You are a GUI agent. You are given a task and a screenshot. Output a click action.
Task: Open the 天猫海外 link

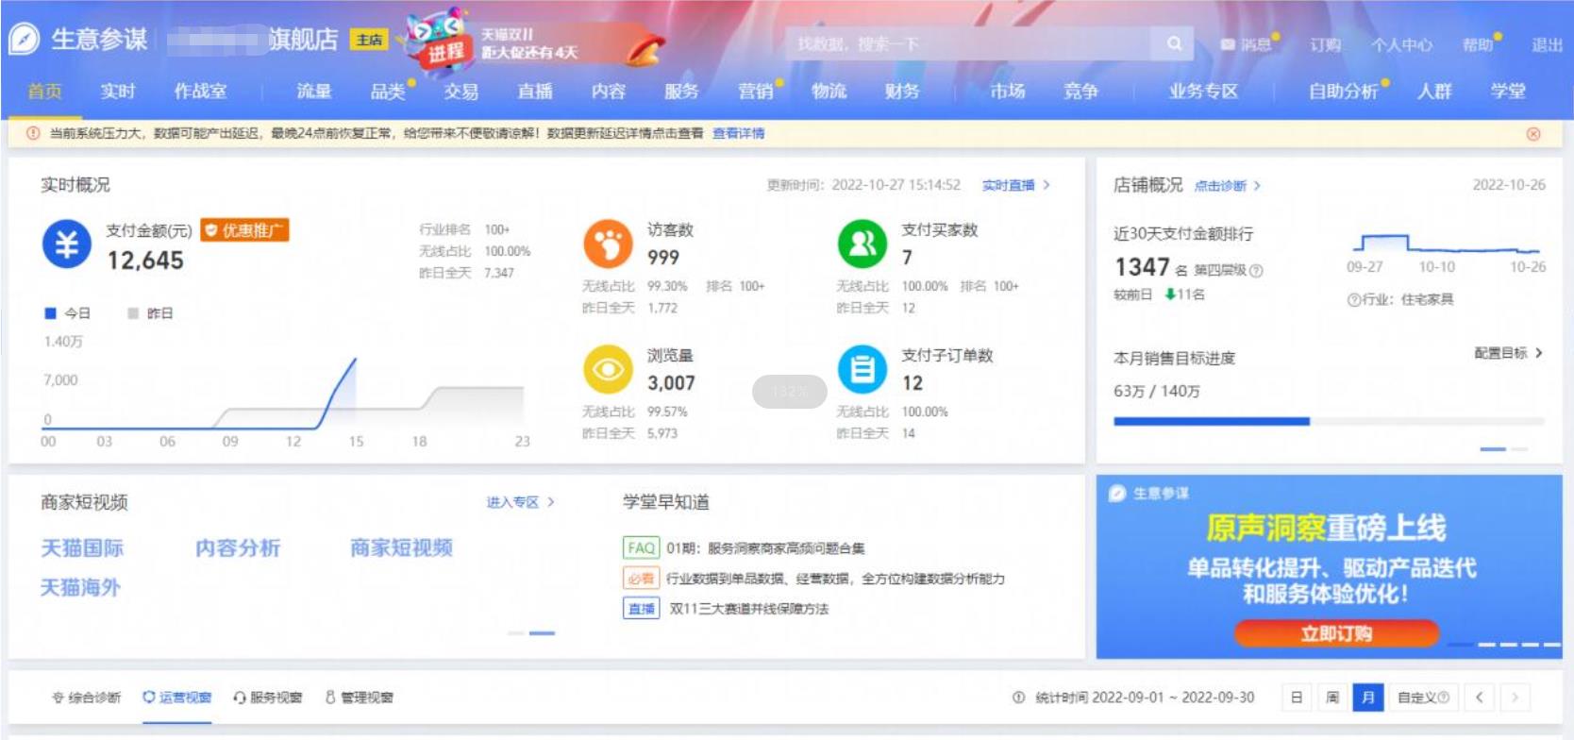click(x=80, y=588)
